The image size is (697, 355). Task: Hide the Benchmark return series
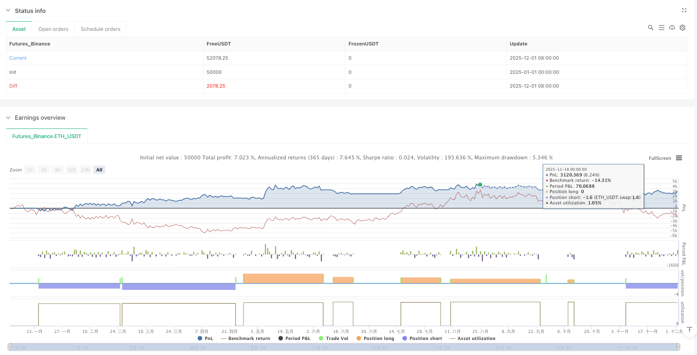pyautogui.click(x=245, y=338)
